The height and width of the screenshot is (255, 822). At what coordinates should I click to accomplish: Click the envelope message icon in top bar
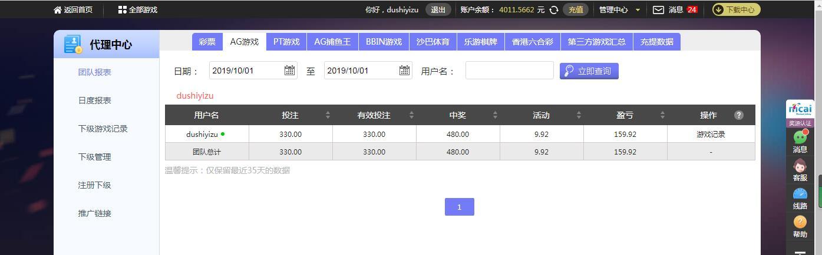659,10
